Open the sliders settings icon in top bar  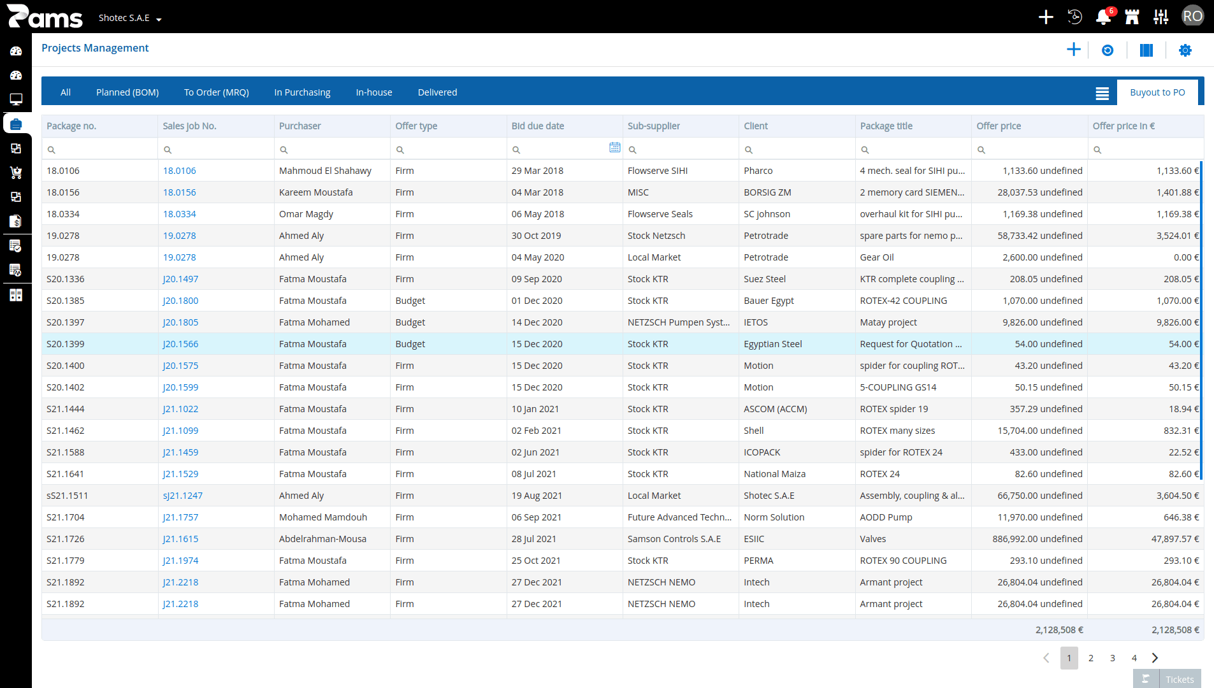pyautogui.click(x=1161, y=17)
